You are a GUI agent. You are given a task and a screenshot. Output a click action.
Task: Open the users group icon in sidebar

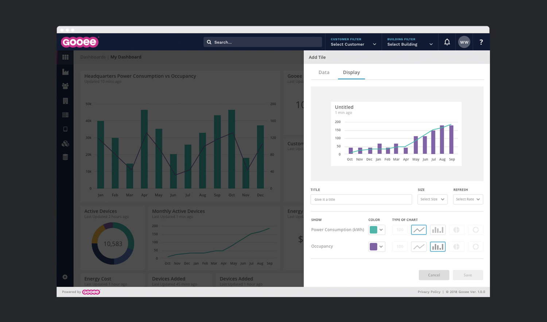(65, 86)
